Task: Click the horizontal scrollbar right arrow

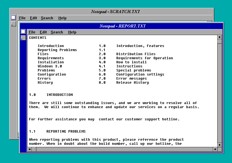Action: [215, 149]
